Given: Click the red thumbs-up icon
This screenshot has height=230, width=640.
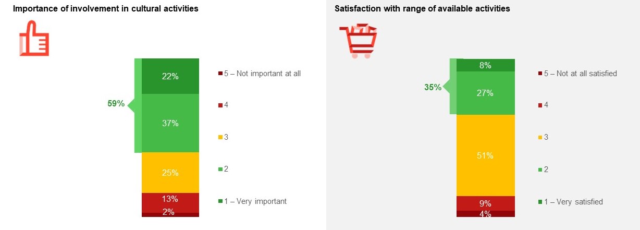Looking at the screenshot, I should click(x=34, y=38).
